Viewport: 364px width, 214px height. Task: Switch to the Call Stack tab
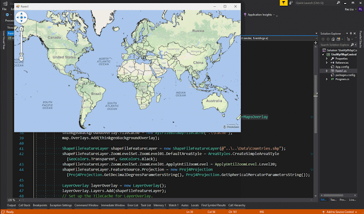[24, 205]
